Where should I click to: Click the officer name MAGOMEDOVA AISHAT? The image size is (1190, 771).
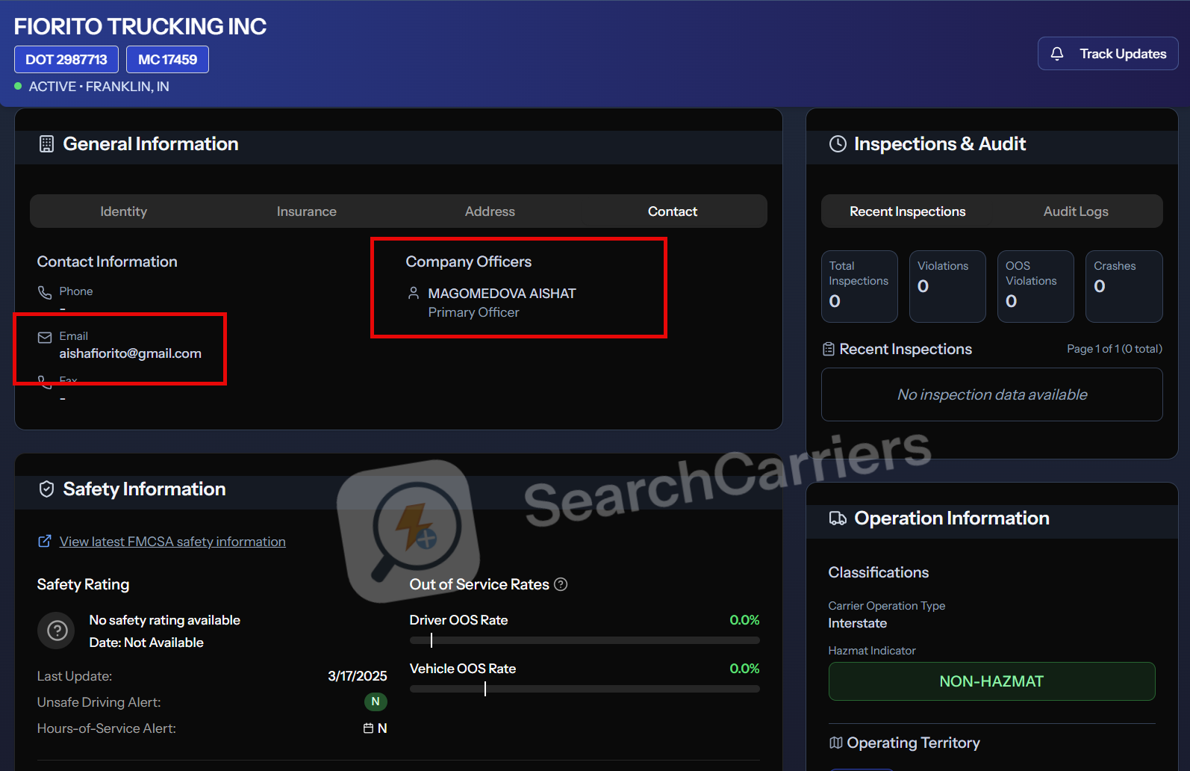coord(502,294)
